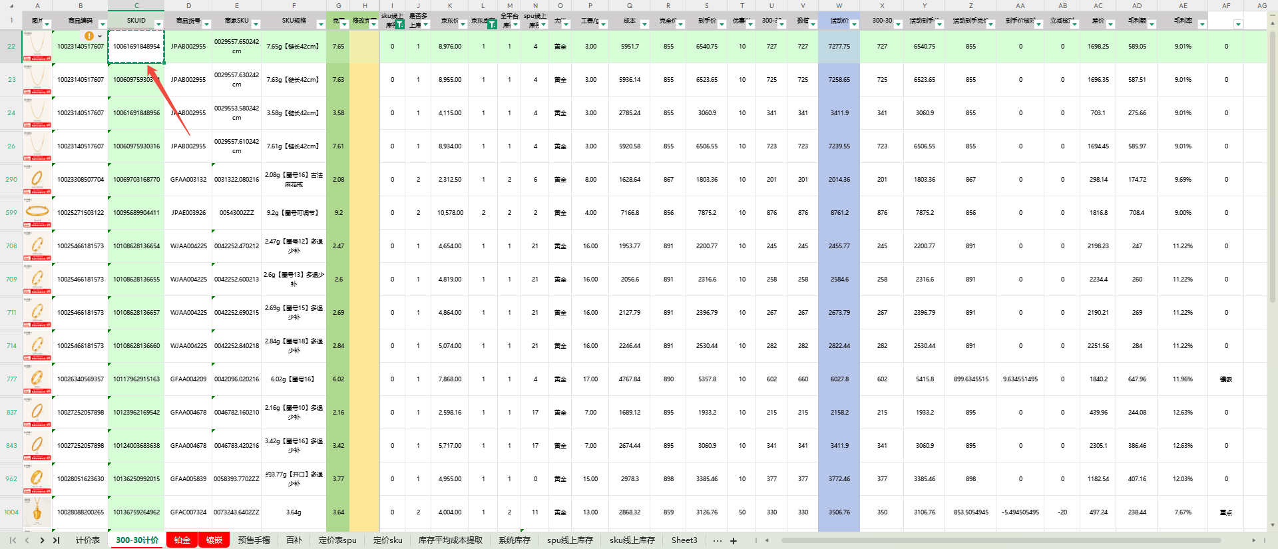This screenshot has width=1278, height=549.
Task: Select row 599 header
Action: pos(11,213)
